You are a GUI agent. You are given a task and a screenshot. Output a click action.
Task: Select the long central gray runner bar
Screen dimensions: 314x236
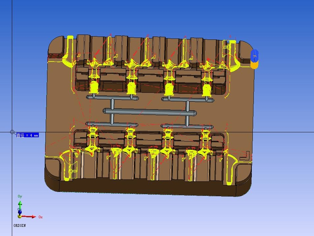click(x=150, y=112)
